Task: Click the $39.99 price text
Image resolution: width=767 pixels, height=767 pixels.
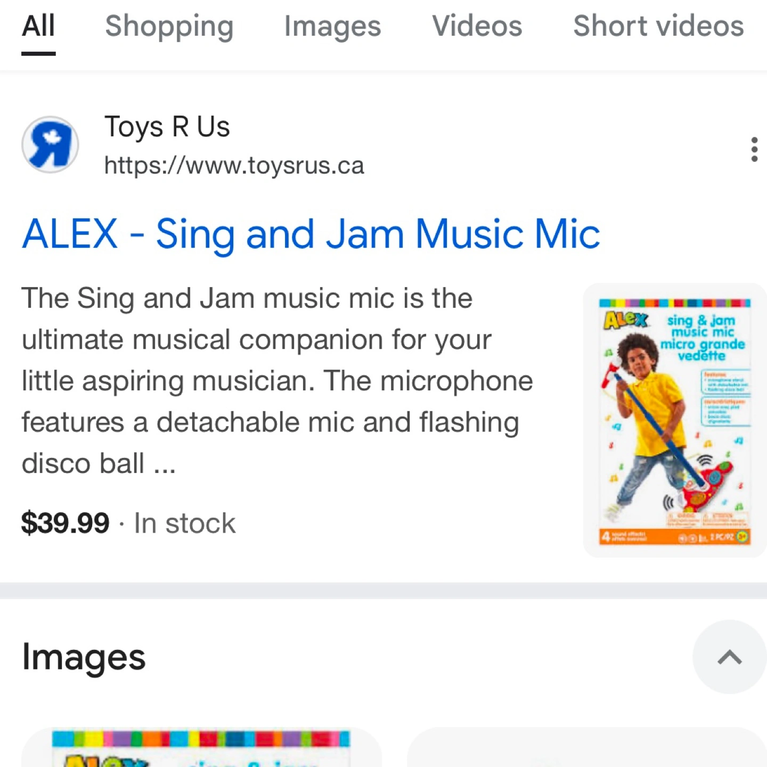Action: click(65, 523)
